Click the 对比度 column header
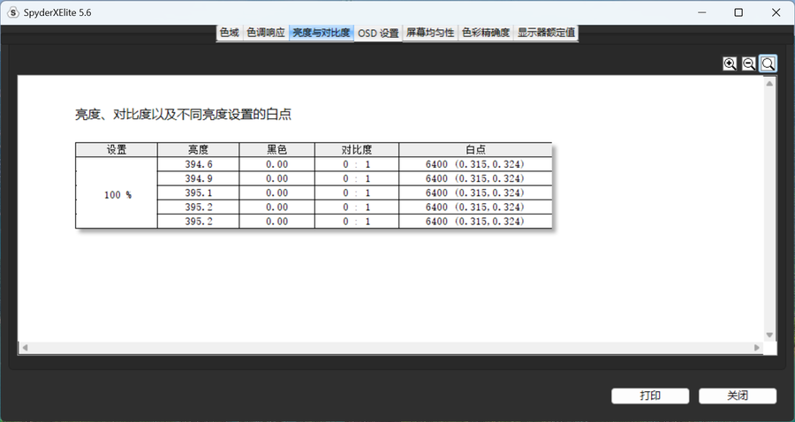The width and height of the screenshot is (795, 422). 357,150
